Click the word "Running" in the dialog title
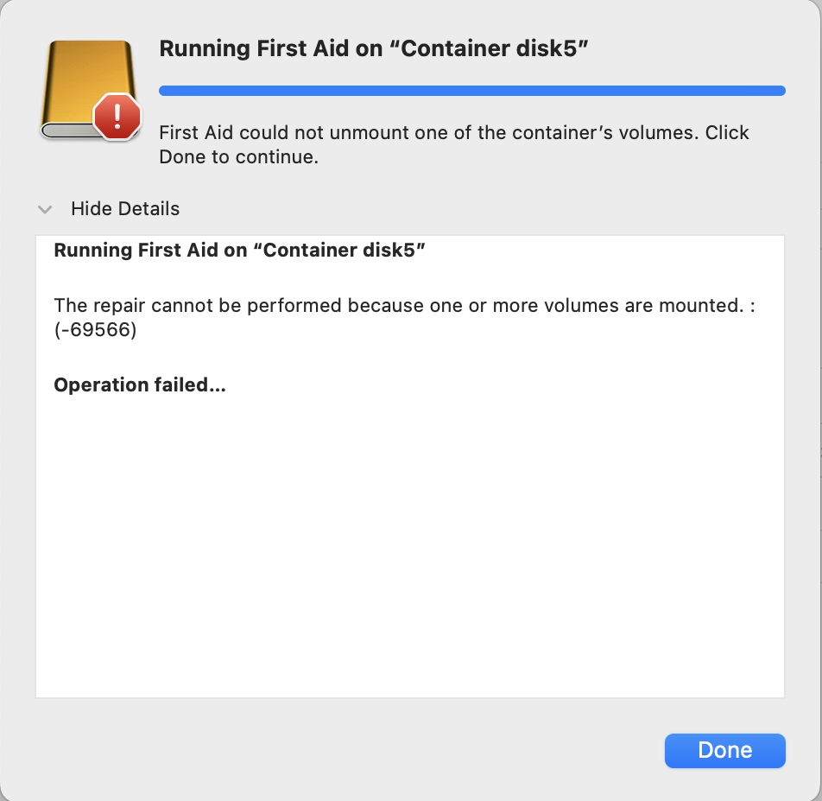 (x=202, y=49)
